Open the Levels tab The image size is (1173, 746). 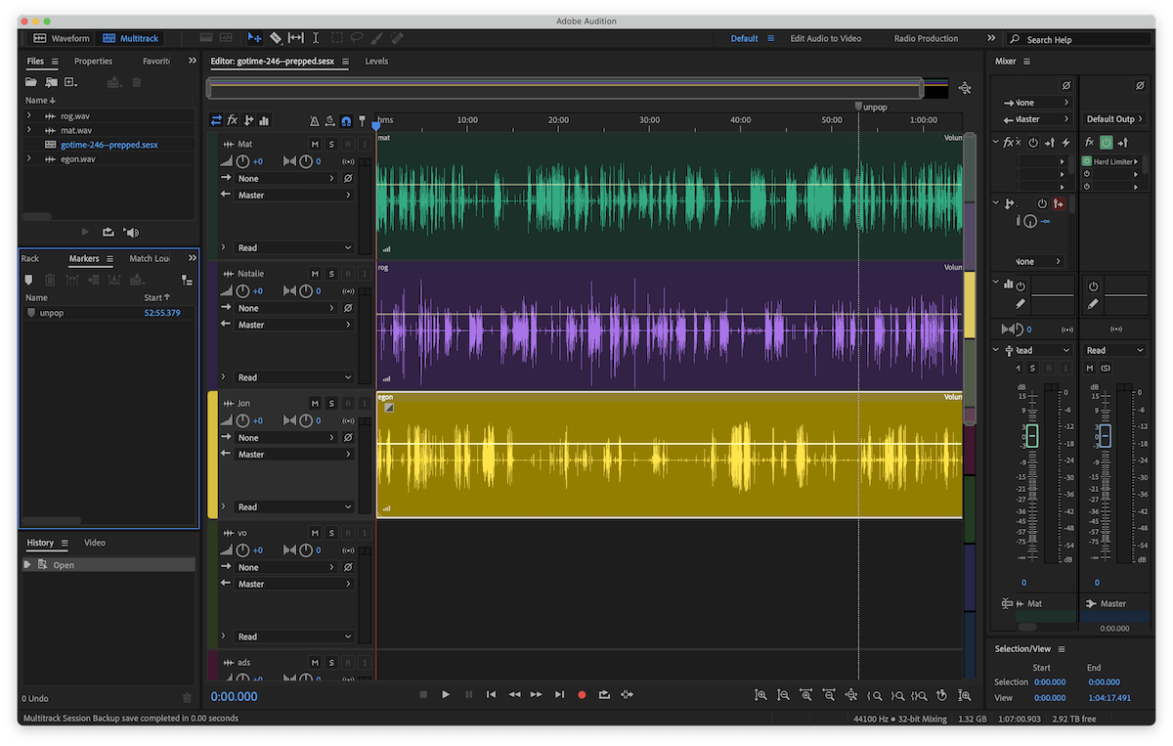click(x=376, y=61)
